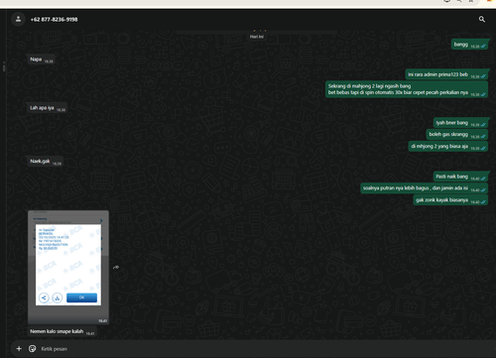Select the 'ini rara admin prima123 beb' message
This screenshot has width=496, height=358.
[x=446, y=74]
